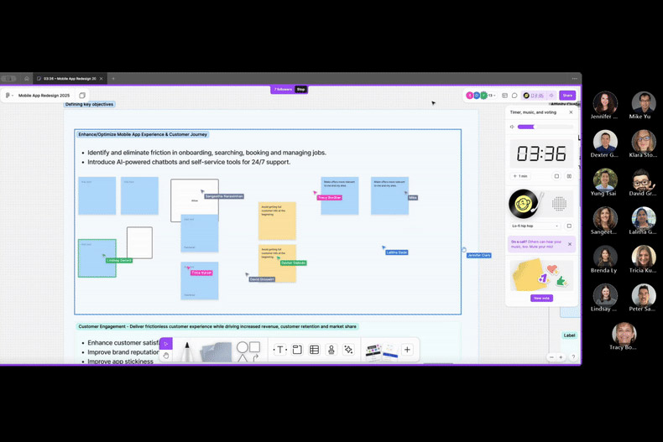The height and width of the screenshot is (442, 663).
Task: Open the Lo-fi hip hop music dropdown
Action: (535, 226)
